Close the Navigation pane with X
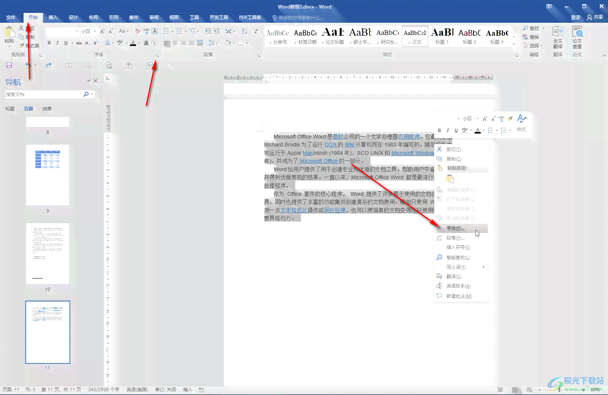 click(x=95, y=81)
